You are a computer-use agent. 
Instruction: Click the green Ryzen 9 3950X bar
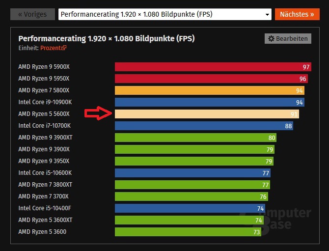point(194,161)
